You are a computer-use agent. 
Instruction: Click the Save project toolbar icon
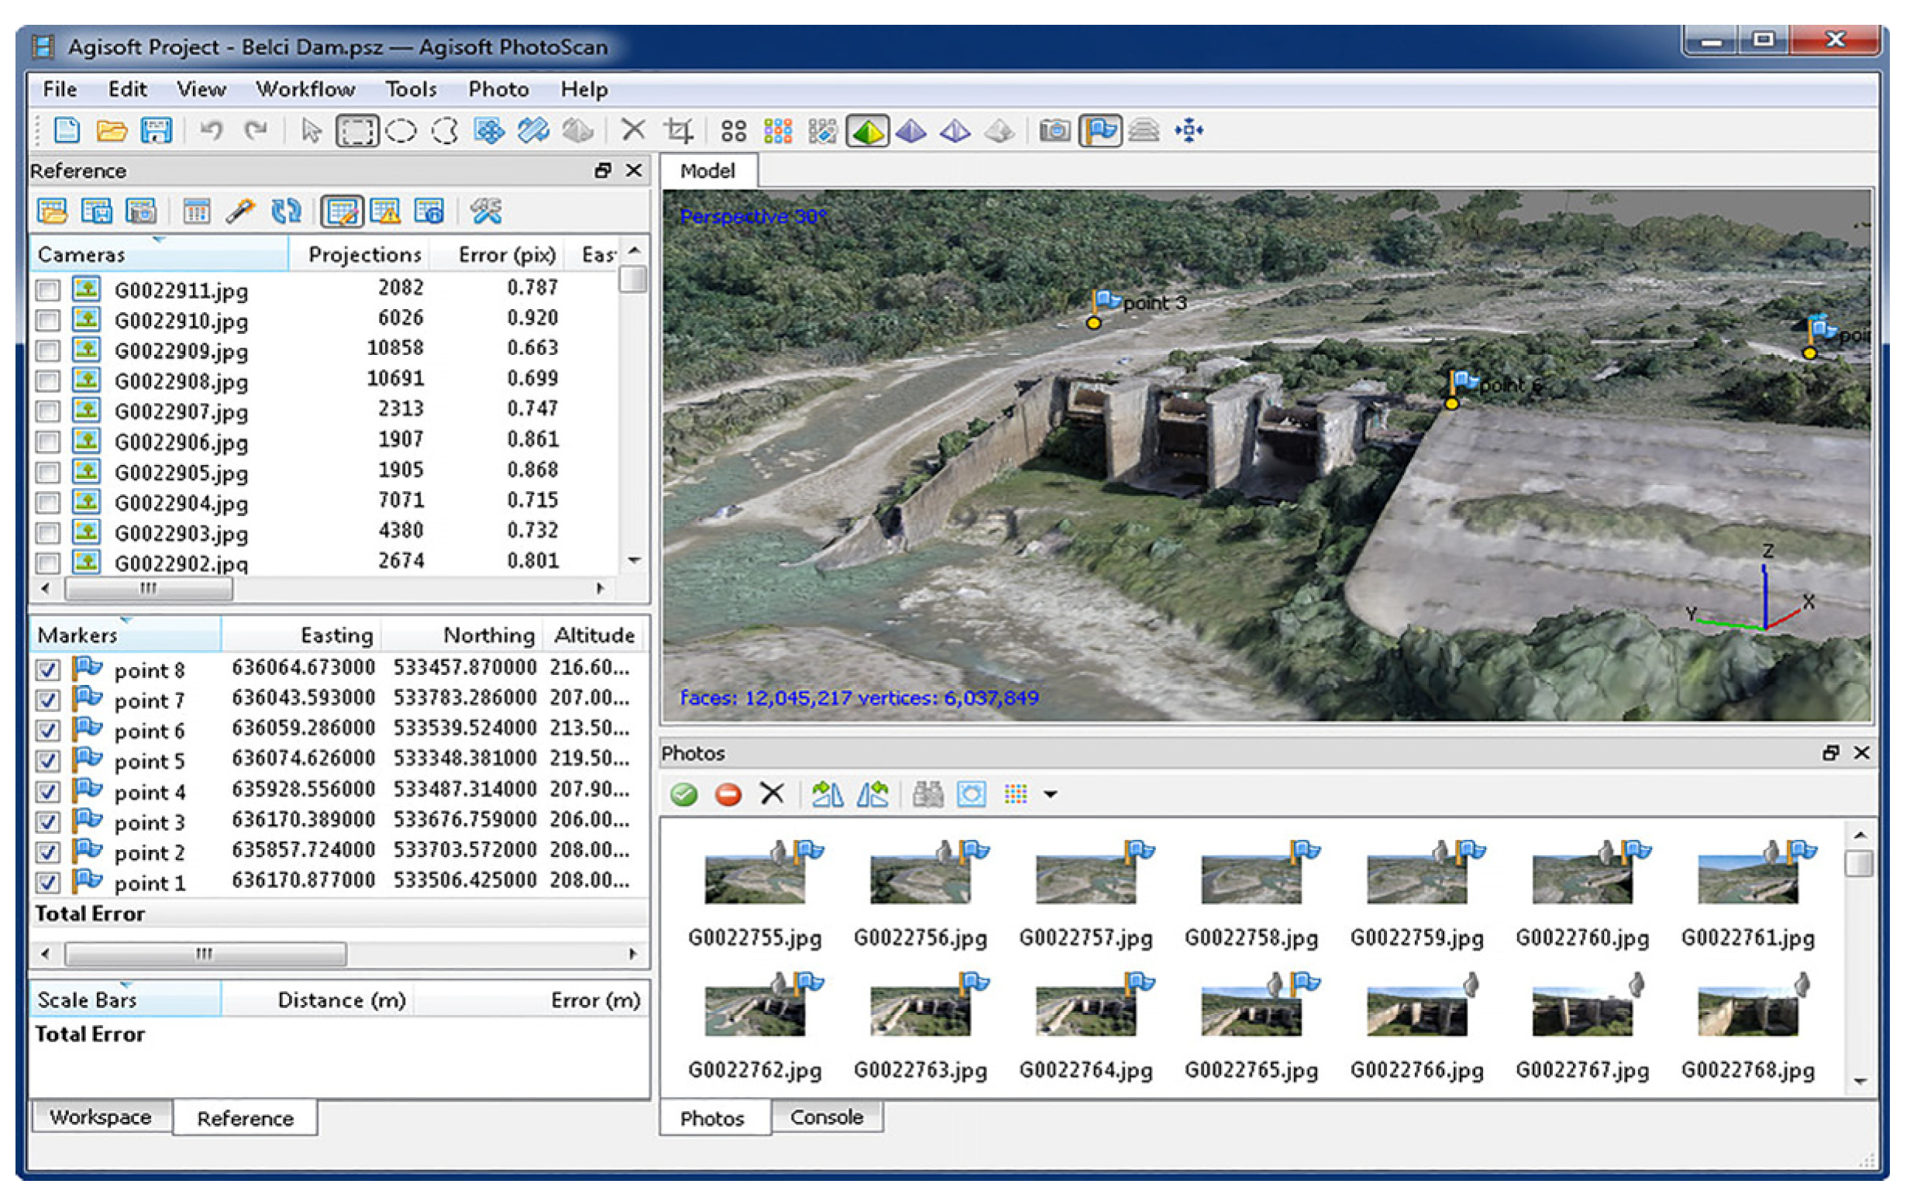pyautogui.click(x=156, y=130)
